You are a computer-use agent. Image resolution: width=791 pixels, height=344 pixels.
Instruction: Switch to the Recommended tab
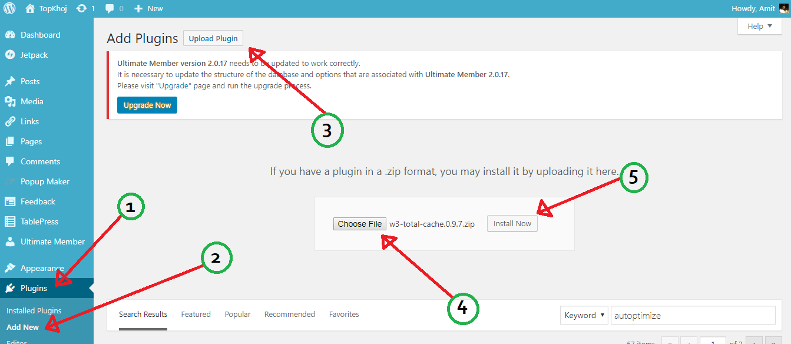(290, 315)
